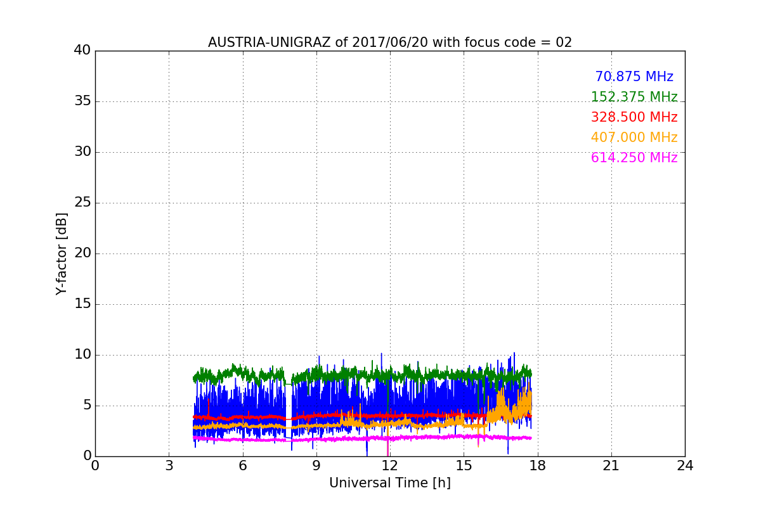Click the y-axis tick label 5

coord(86,406)
